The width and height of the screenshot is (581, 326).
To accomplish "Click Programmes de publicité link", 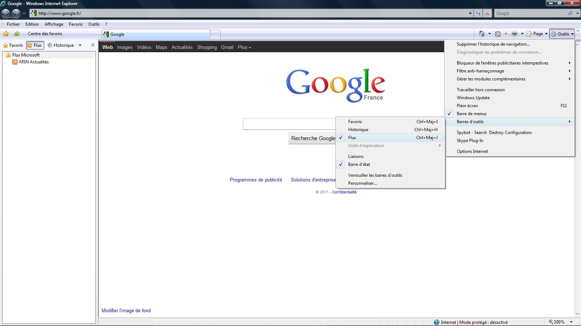I will point(256,180).
